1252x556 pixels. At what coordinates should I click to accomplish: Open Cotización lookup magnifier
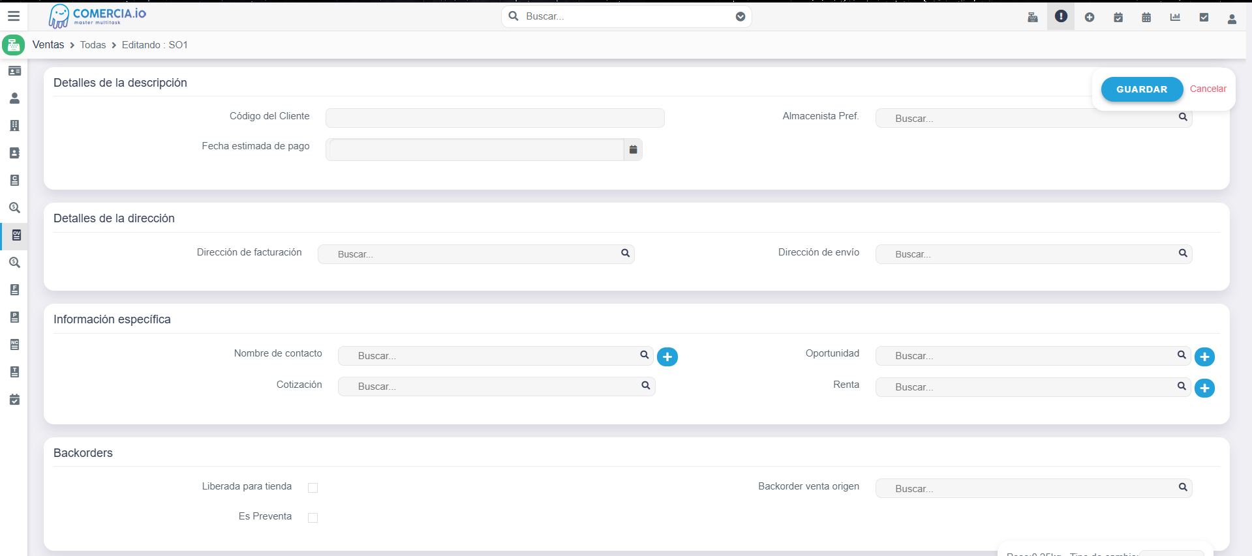coord(645,385)
